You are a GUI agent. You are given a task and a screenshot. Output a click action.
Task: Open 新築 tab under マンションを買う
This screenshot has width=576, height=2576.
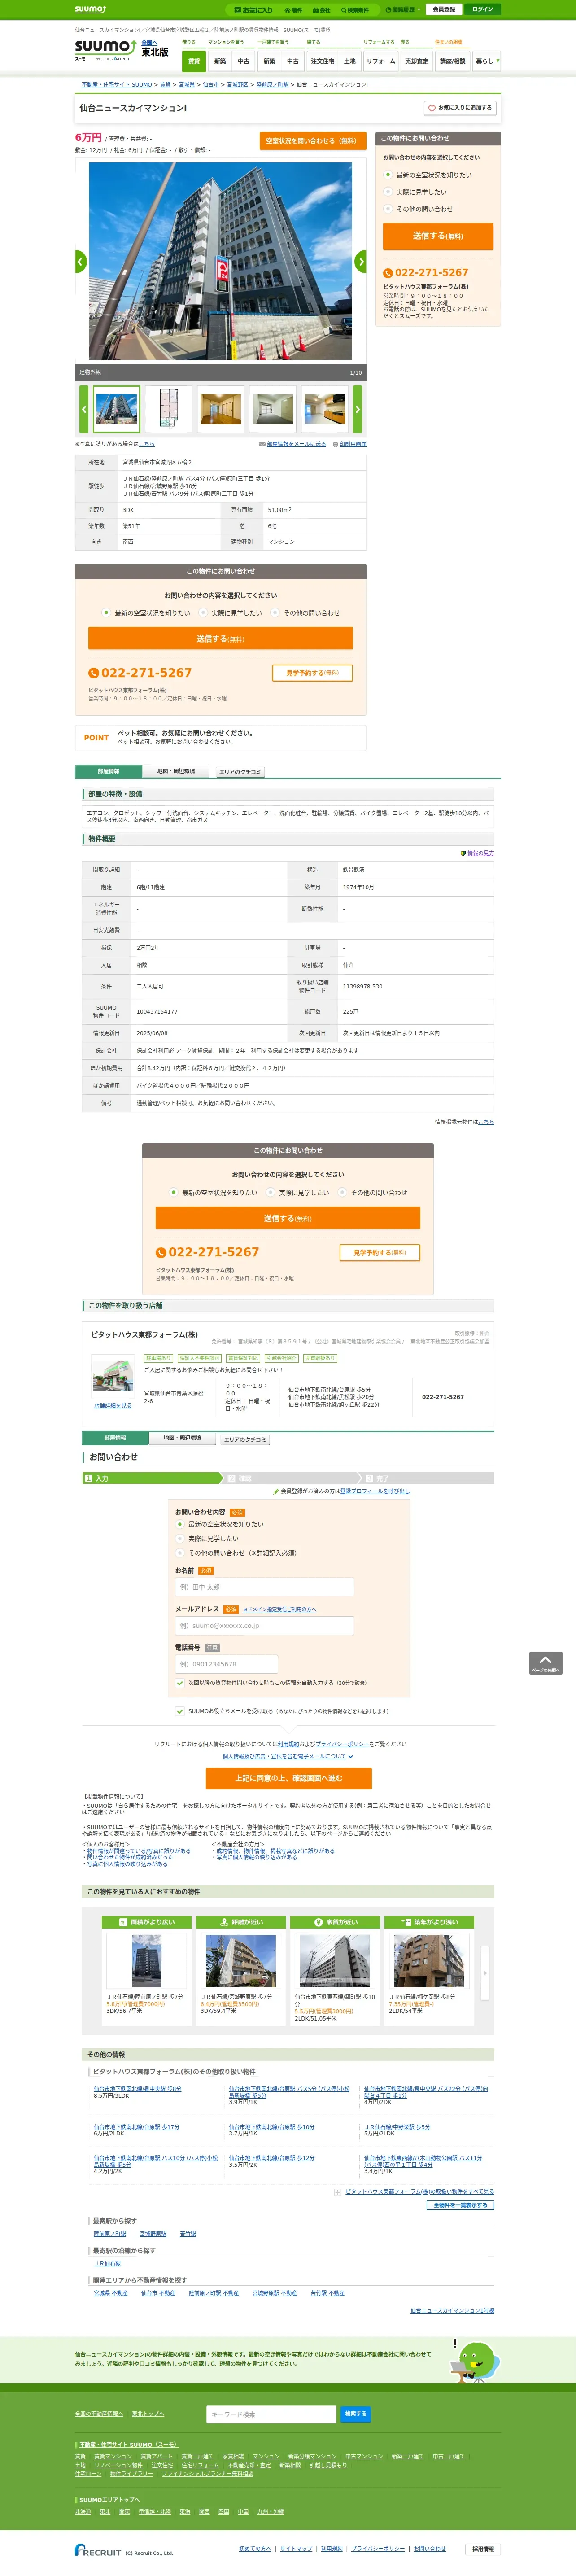coord(220,61)
